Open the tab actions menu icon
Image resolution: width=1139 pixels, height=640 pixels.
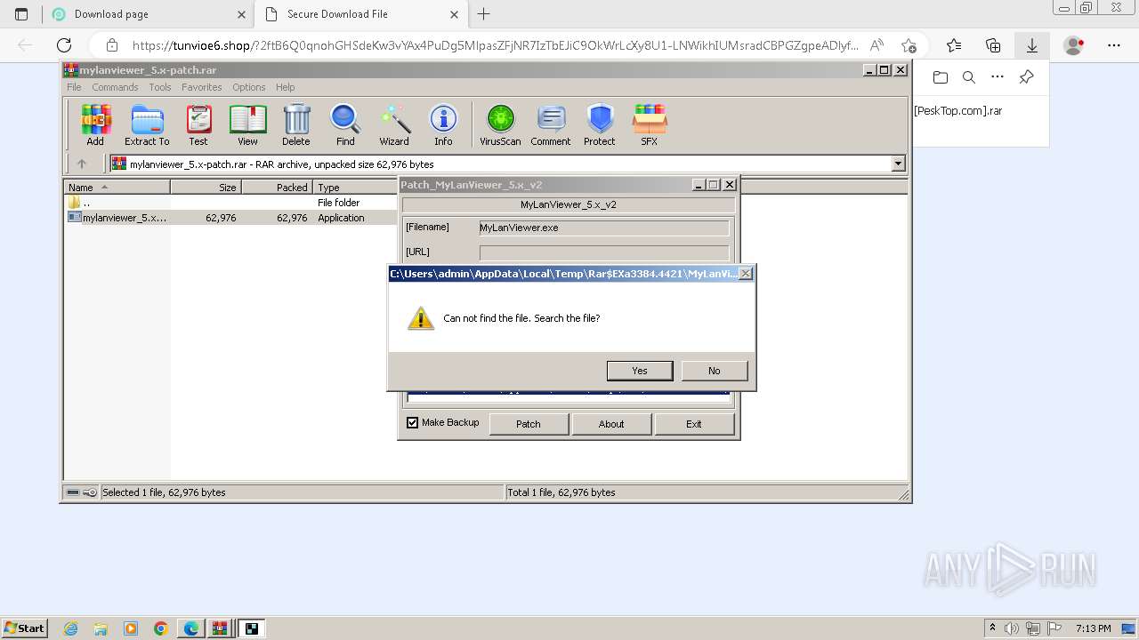coord(21,14)
